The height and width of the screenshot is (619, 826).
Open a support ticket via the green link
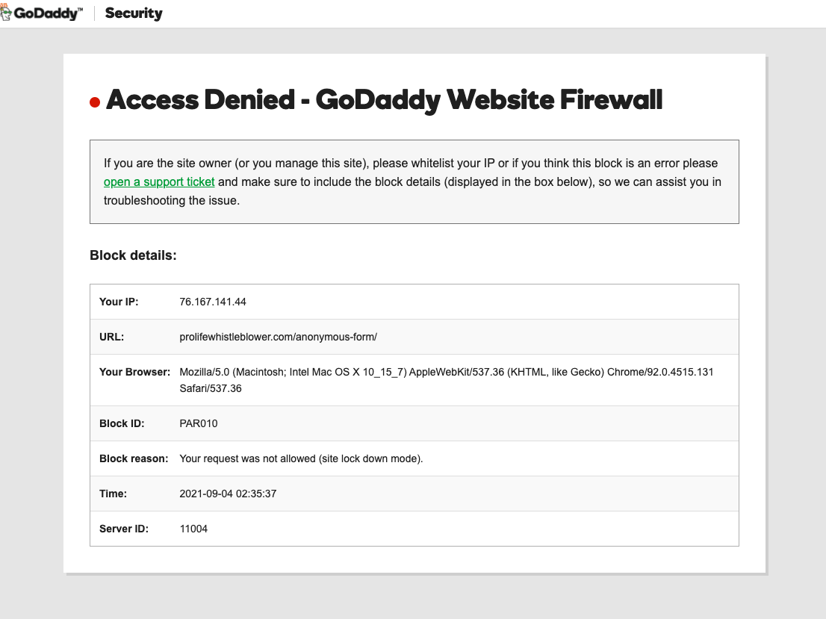(x=158, y=181)
